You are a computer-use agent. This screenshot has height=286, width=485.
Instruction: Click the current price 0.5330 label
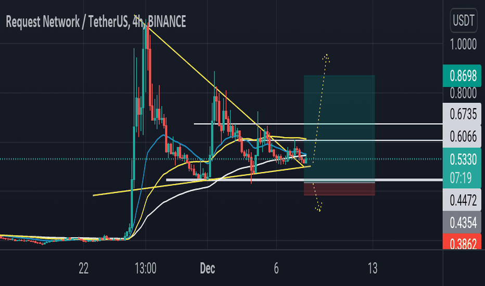[462, 160]
